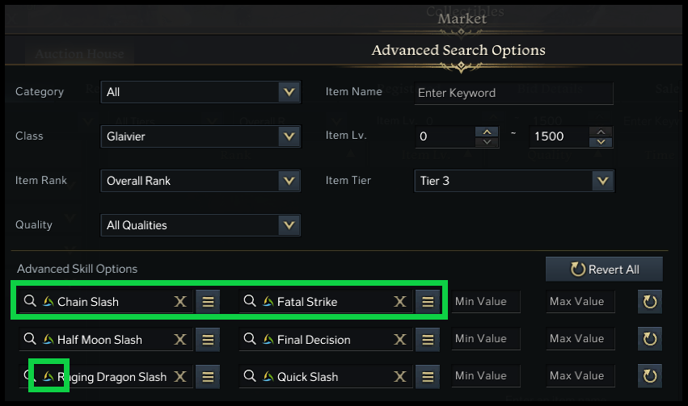Increase the minimum item level
The height and width of the screenshot is (406, 688).
(486, 132)
